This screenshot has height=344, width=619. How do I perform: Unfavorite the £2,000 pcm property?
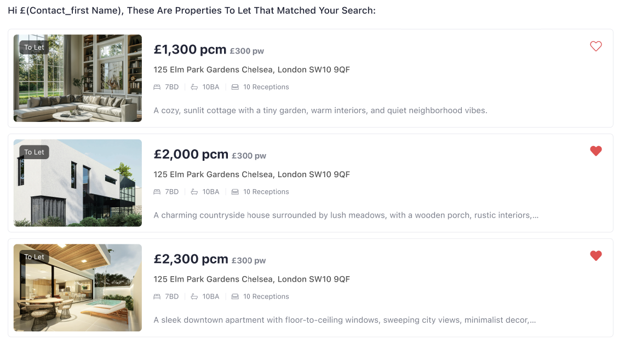(595, 151)
